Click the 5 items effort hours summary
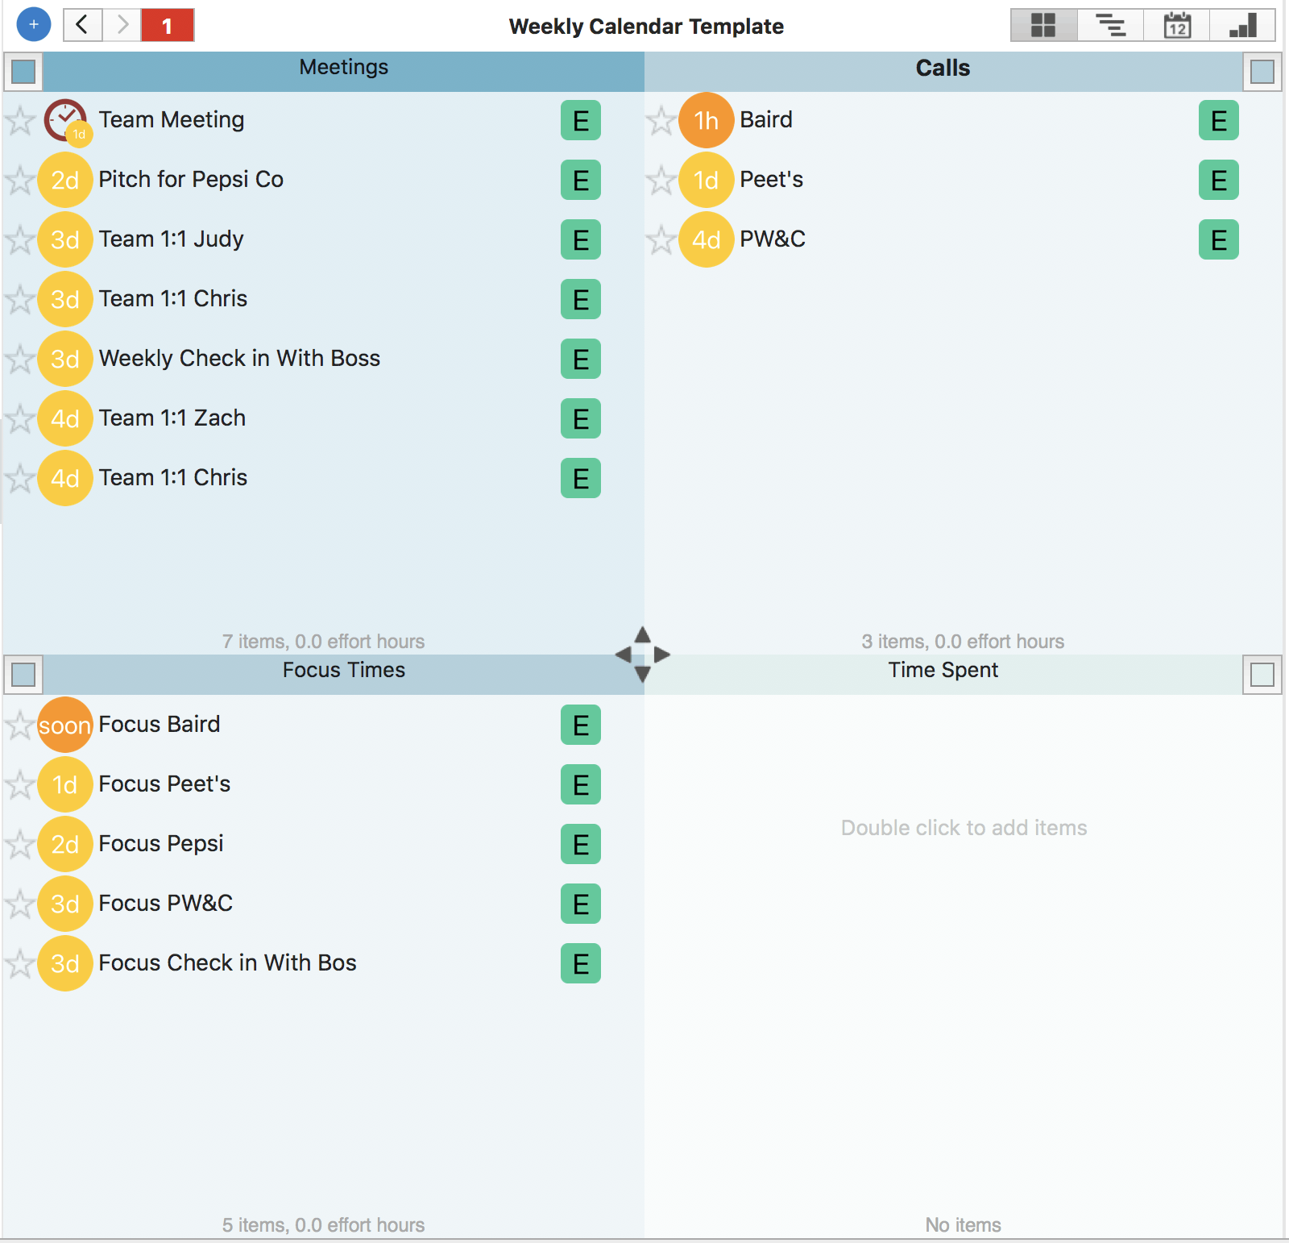 click(323, 1225)
